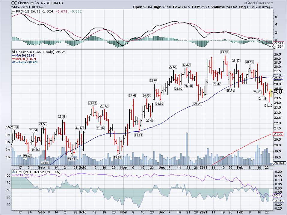This screenshot has height=215, width=287.
Task: Click the MA(200) 20.99 legend label
Action: click(26, 59)
